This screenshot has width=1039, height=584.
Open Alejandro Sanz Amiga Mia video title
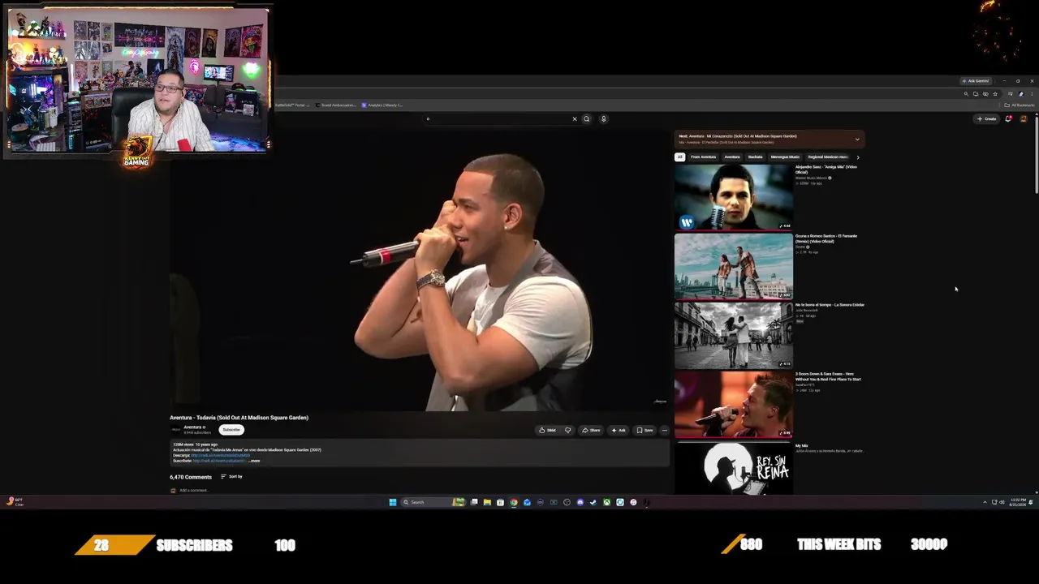826,170
